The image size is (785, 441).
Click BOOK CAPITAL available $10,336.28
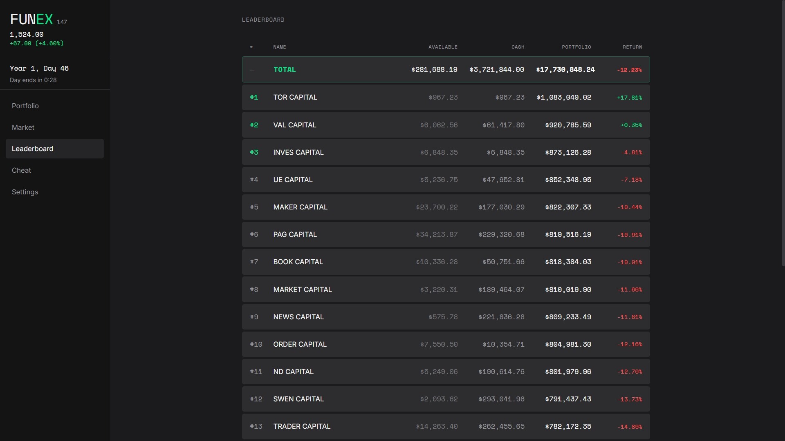(x=437, y=262)
